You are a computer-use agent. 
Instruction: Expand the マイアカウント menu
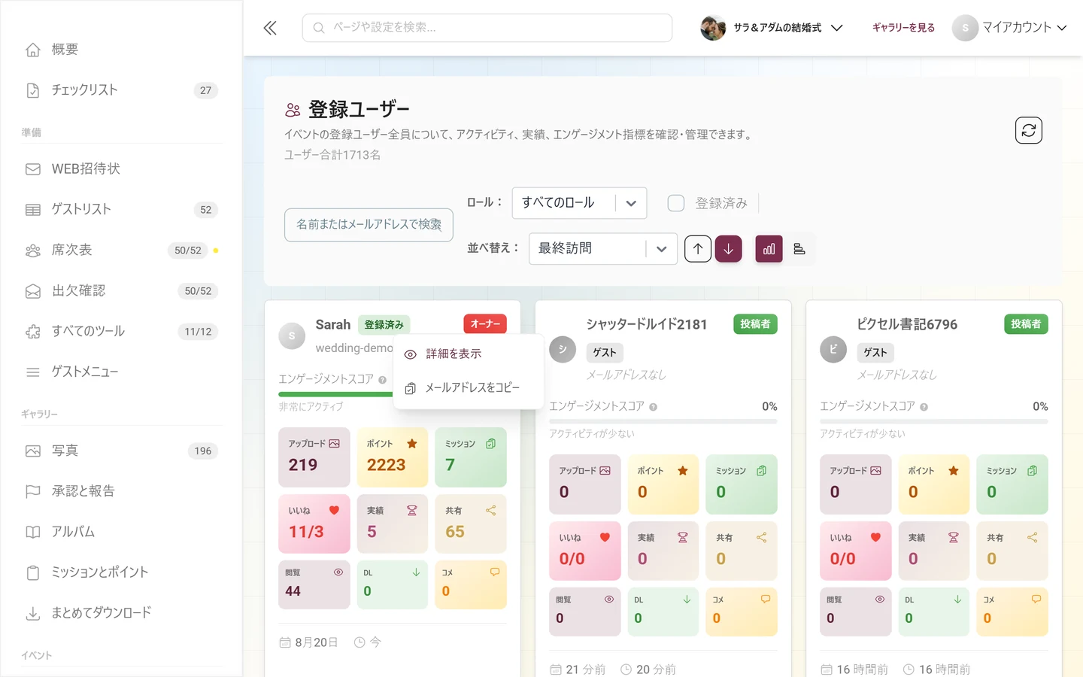(1010, 28)
